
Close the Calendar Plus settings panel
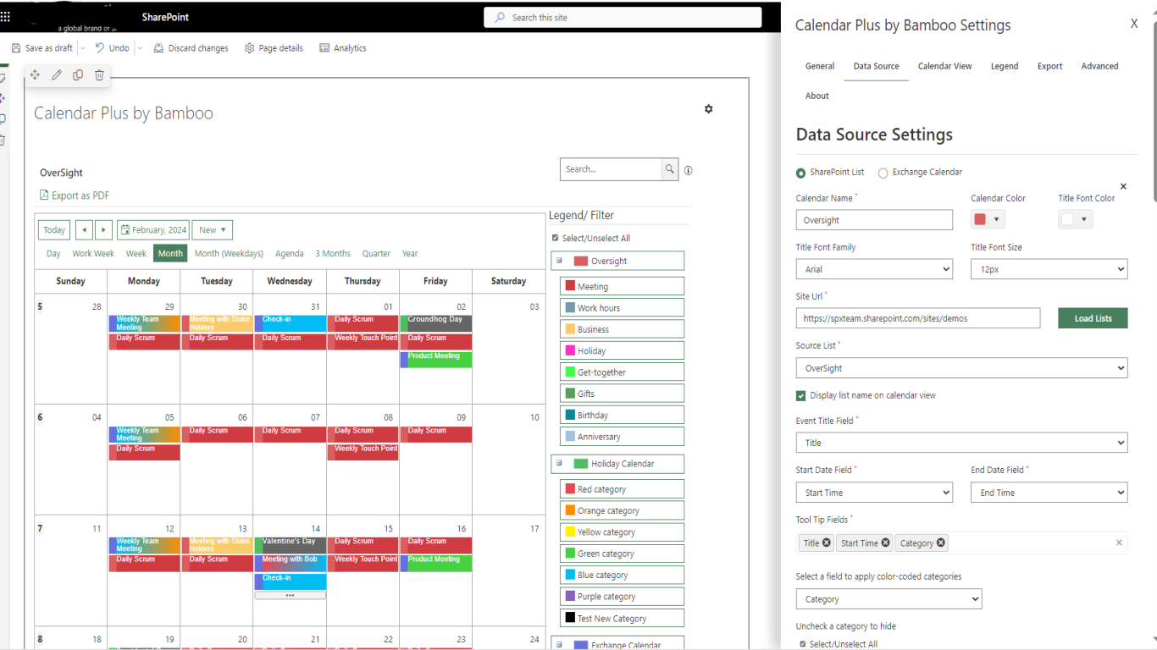[x=1134, y=24]
